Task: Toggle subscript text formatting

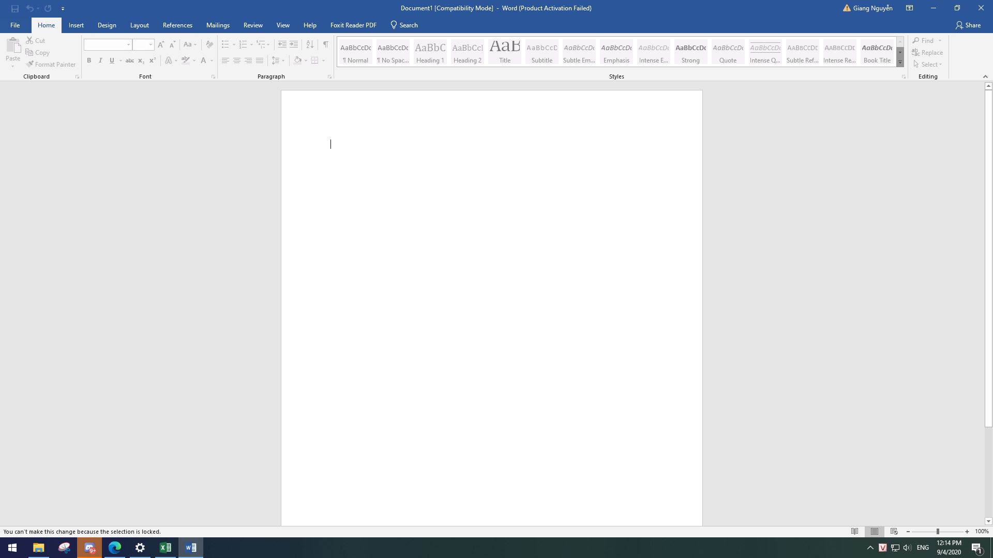Action: click(140, 61)
